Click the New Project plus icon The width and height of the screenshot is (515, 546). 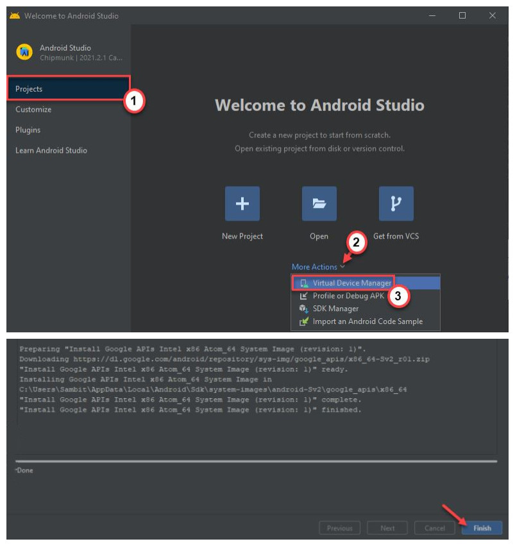click(x=242, y=203)
